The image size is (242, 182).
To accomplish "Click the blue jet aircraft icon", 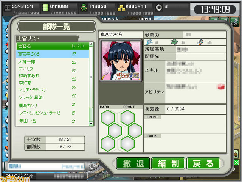I will [x=149, y=42].
